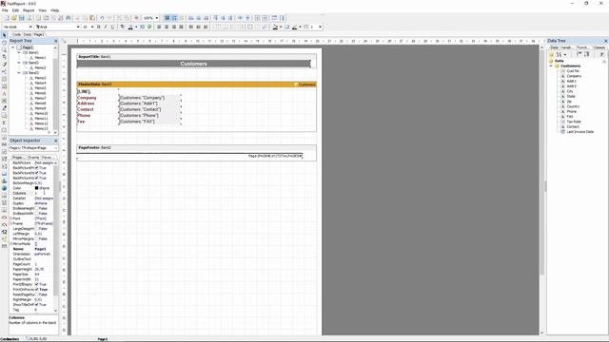
Task: Click the show grid toolbar icon
Action: point(167,18)
